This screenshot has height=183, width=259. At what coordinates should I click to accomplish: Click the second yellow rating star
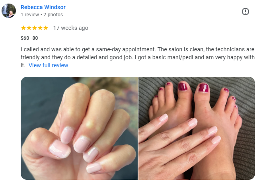29,28
